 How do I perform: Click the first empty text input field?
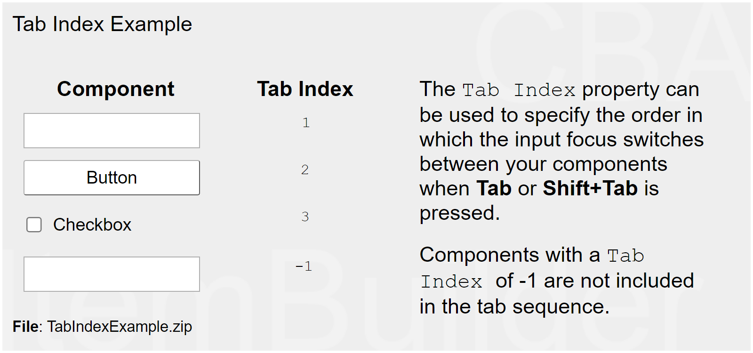click(112, 130)
